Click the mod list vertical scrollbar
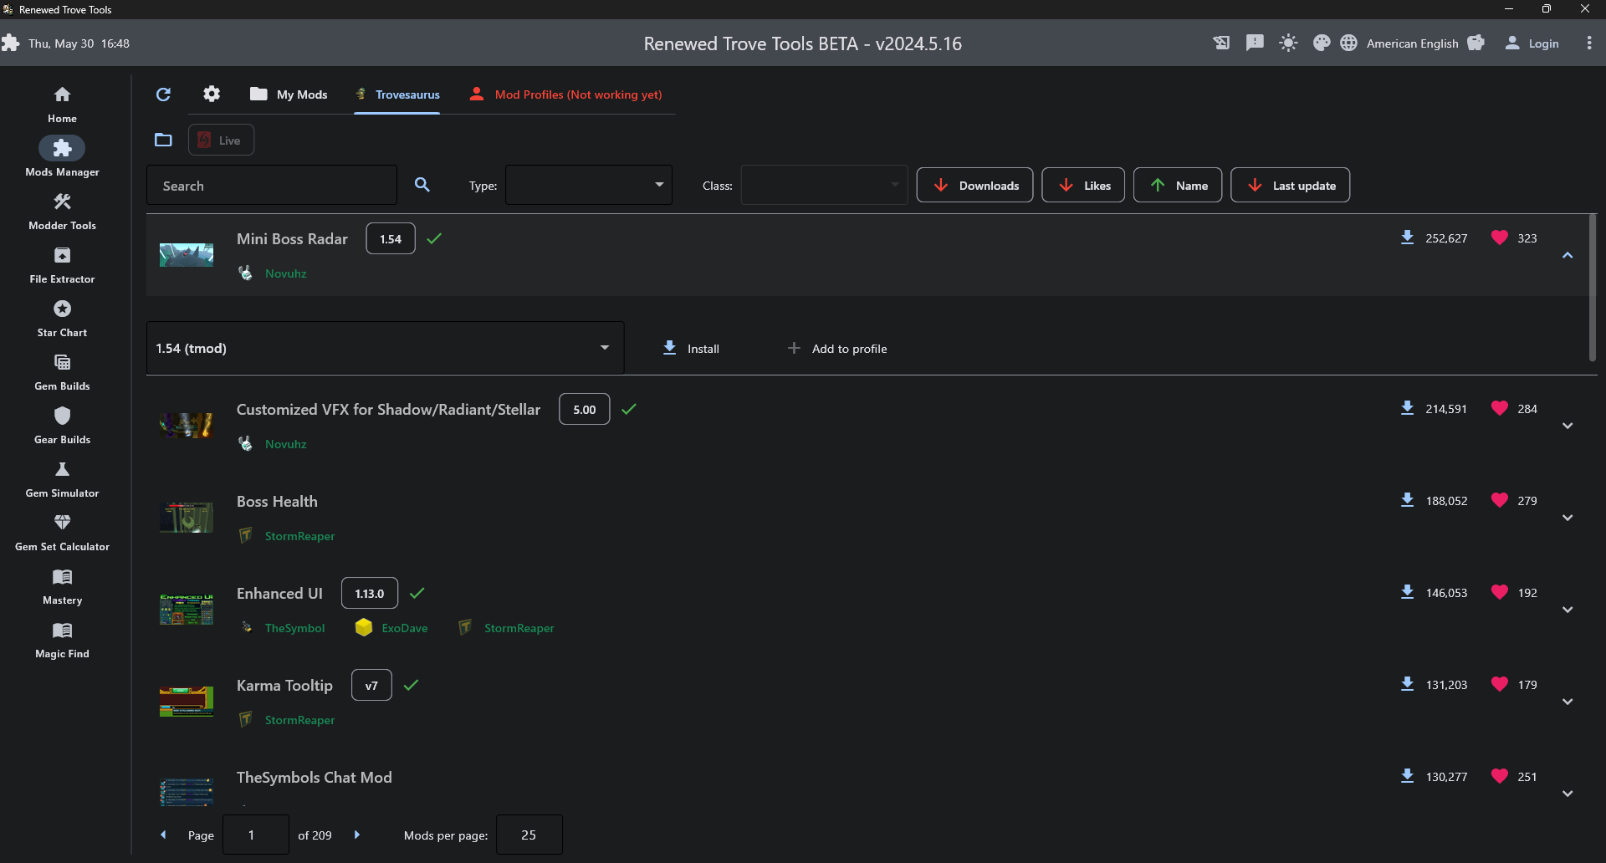The image size is (1606, 863). click(x=1593, y=289)
